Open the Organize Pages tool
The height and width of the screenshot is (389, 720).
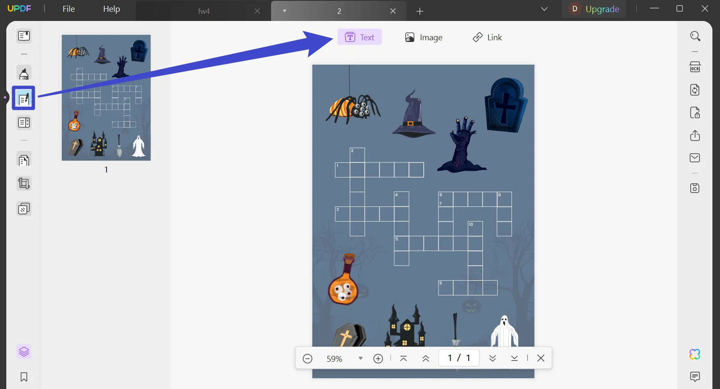coord(24,160)
